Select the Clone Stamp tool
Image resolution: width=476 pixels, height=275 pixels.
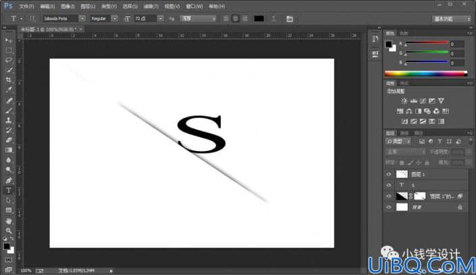click(x=9, y=121)
